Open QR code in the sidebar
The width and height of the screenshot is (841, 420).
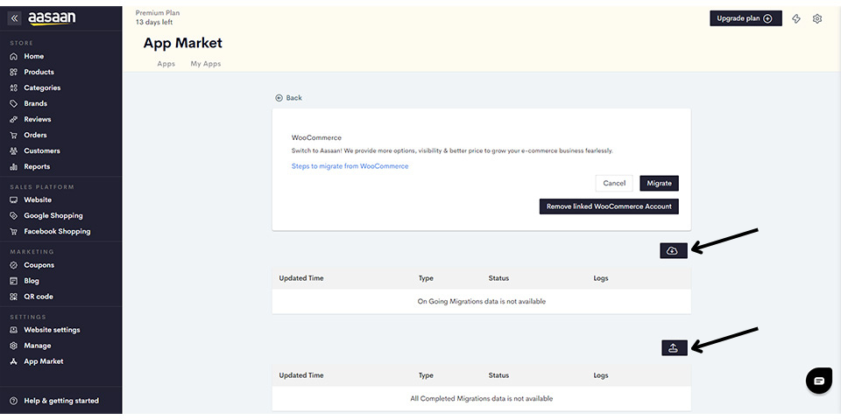(x=39, y=297)
